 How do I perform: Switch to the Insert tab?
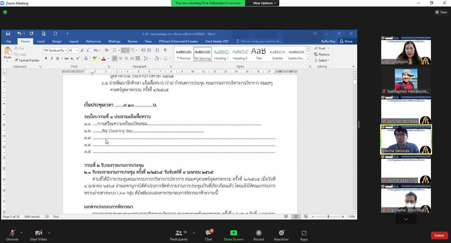tap(41, 41)
